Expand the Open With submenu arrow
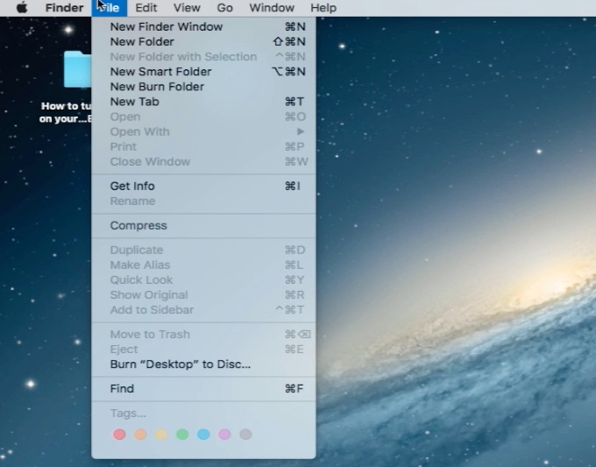 point(301,131)
